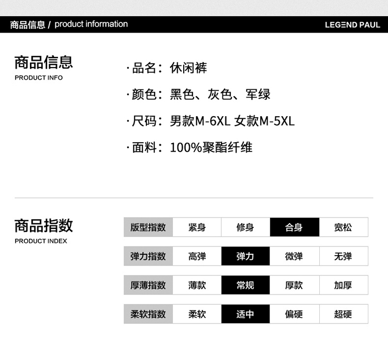Pick the 无弹 elasticity option
The image size is (388, 340).
click(x=343, y=256)
